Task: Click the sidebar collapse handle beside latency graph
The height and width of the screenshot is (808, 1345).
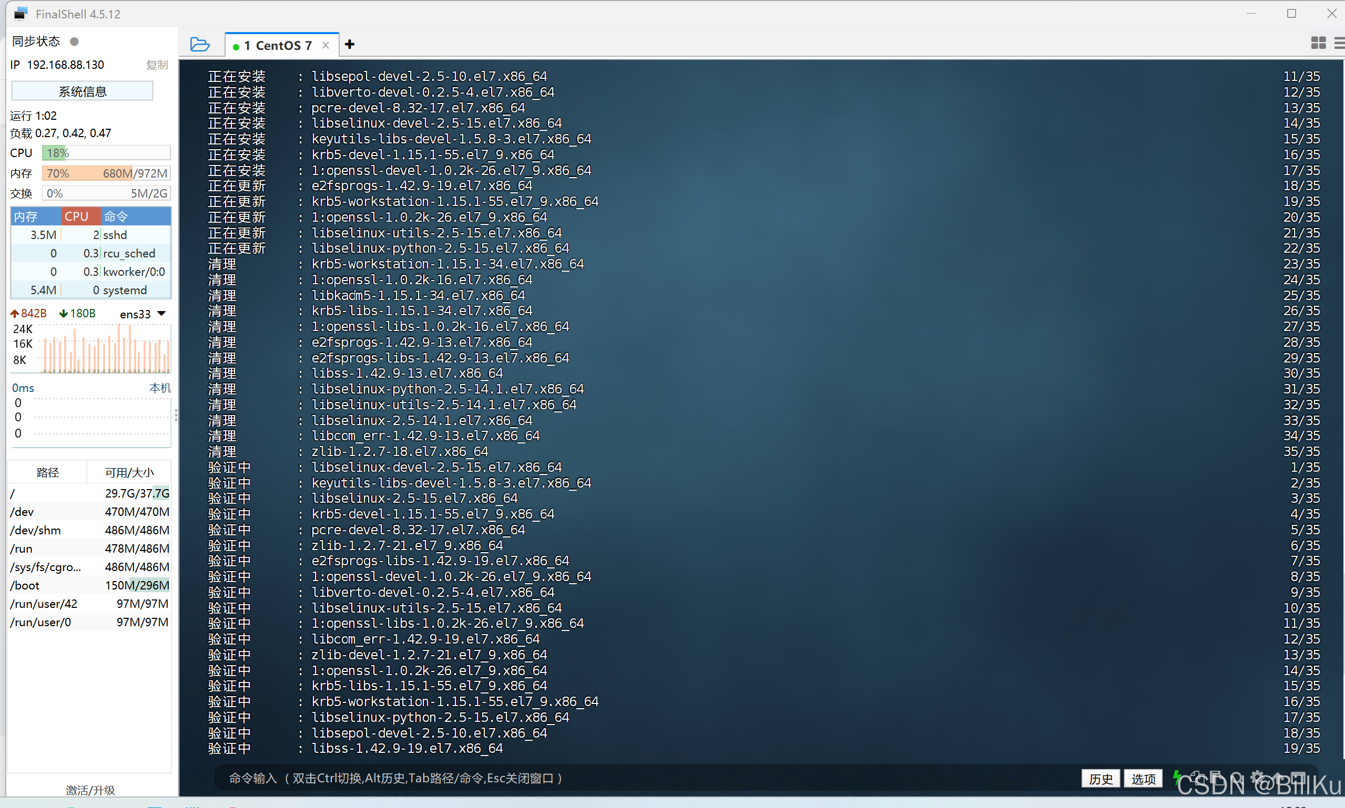Action: tap(176, 416)
